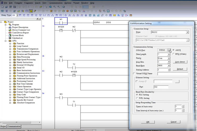197x131 pixels.
Task: Click the blue magnifier search icon
Action: coord(50,7)
